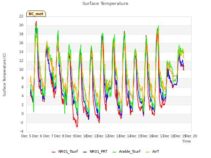Viewport: 211px width, 158px height.
Task: Click the BC_met annotation label
Action: pos(36,14)
